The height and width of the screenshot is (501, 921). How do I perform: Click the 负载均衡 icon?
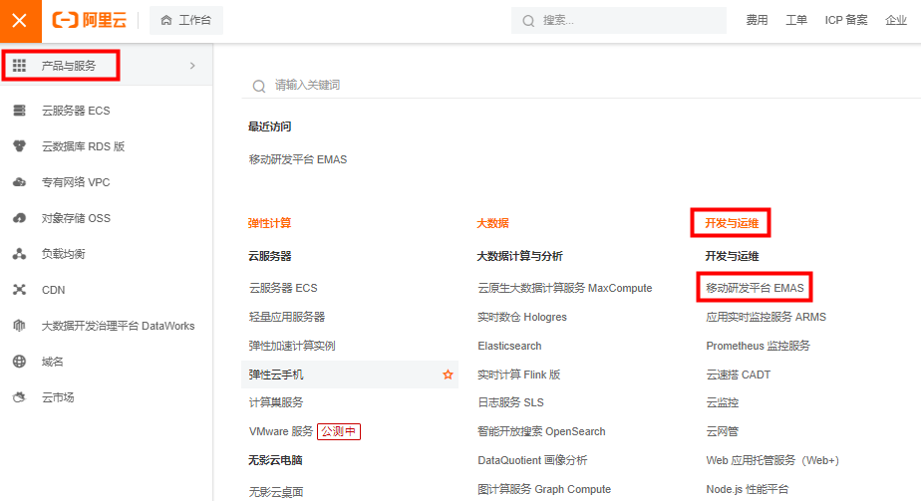pos(19,254)
